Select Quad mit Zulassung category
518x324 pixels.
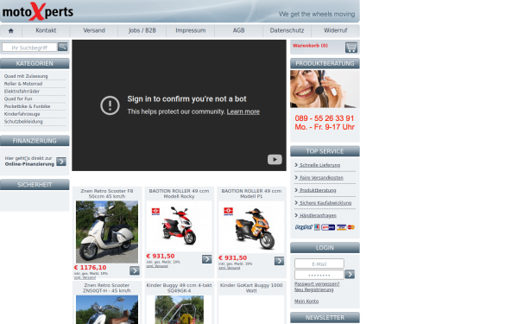pos(26,76)
